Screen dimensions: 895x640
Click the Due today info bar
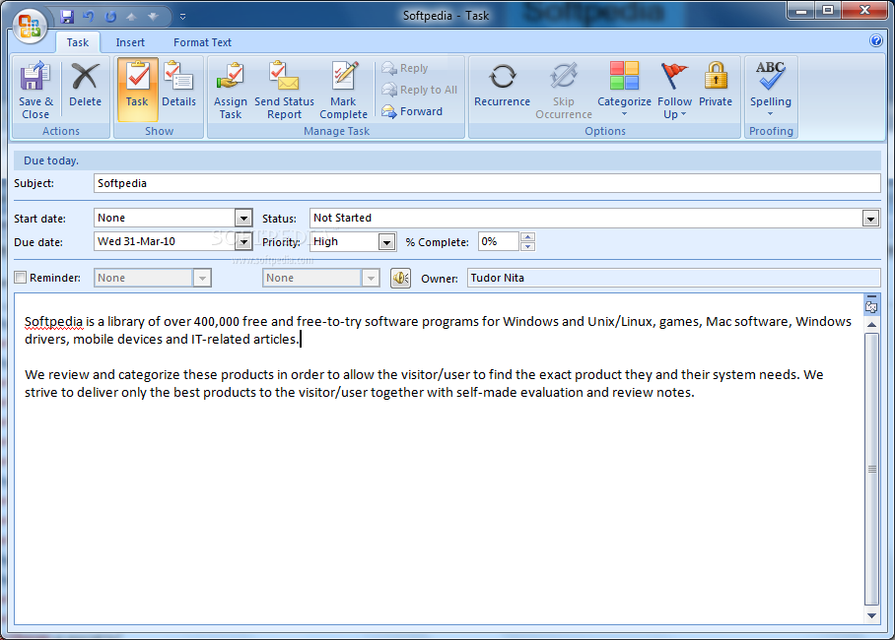point(447,160)
